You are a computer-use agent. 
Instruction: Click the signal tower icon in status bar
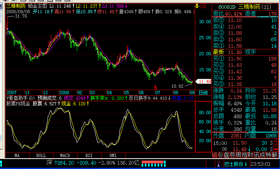(218, 164)
